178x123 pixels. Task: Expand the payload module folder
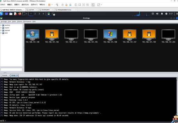[x=1, y=31]
